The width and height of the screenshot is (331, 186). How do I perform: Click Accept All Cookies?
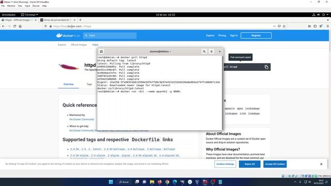[x=275, y=164]
